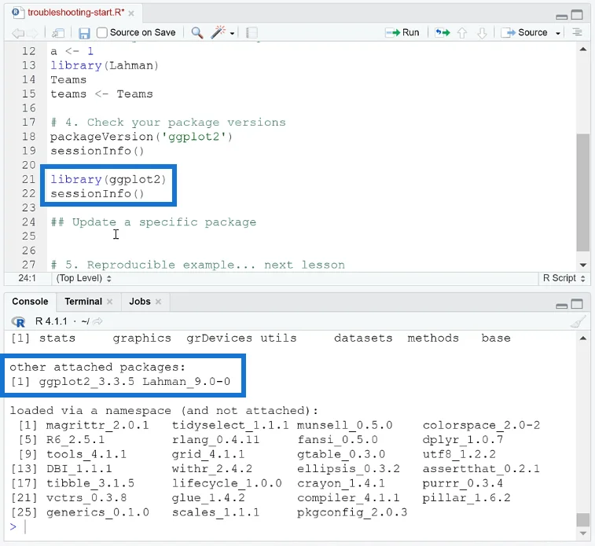
Task: Open the (Top Level) scope selector
Action: click(x=83, y=278)
